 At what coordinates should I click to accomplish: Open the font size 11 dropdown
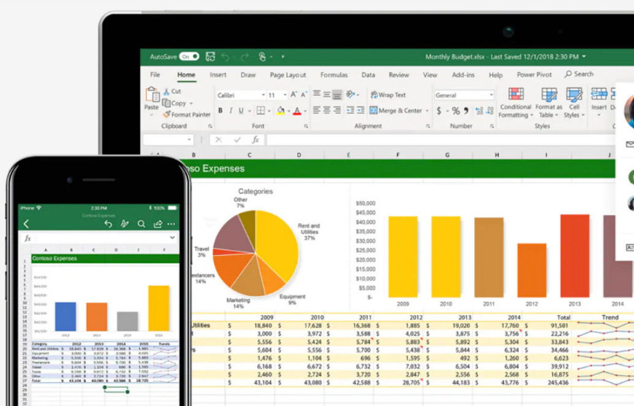285,94
